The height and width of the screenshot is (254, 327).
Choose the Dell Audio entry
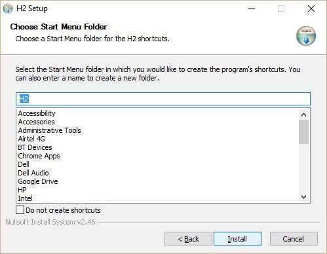[x=33, y=173]
